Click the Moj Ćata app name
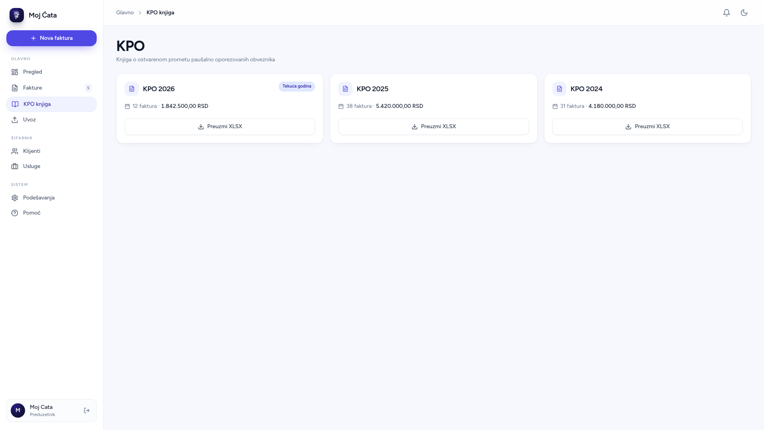The width and height of the screenshot is (764, 430). [43, 15]
